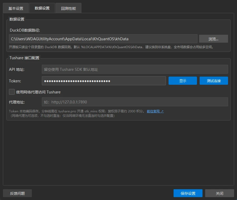Image resolution: width=237 pixels, height=200 pixels.
Task: Click the DuckDB数据路径 label
Action: pyautogui.click(x=25, y=30)
